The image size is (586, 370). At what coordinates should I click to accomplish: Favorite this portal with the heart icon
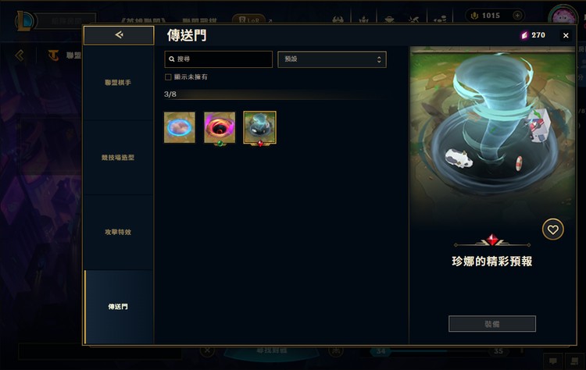point(552,229)
